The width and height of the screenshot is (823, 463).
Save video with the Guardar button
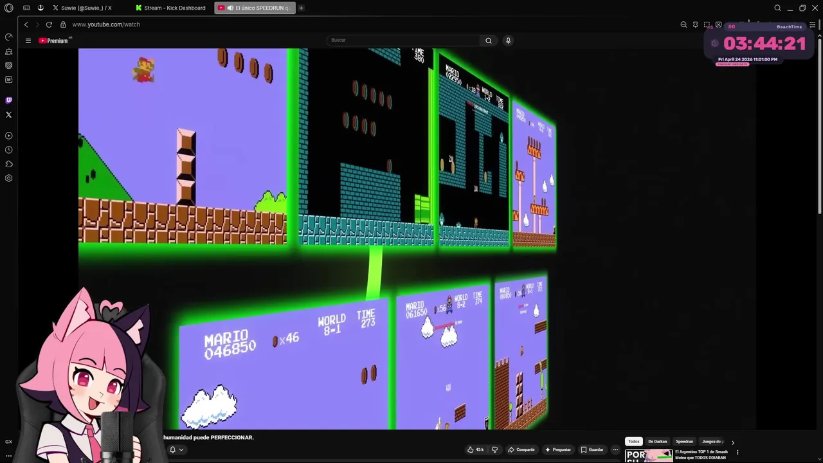tap(592, 449)
